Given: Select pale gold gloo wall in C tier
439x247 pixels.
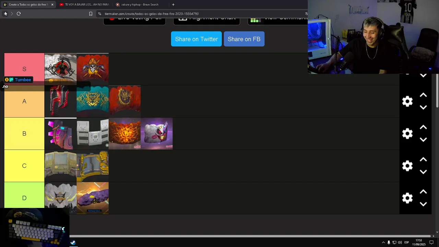Looking at the screenshot, I should pyautogui.click(x=60, y=166).
